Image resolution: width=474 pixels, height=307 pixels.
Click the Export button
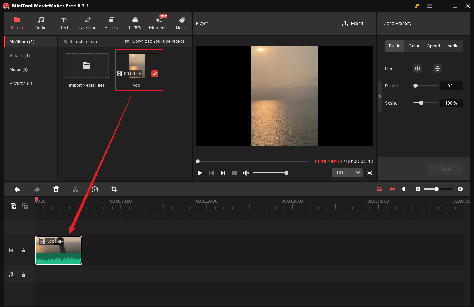(352, 23)
